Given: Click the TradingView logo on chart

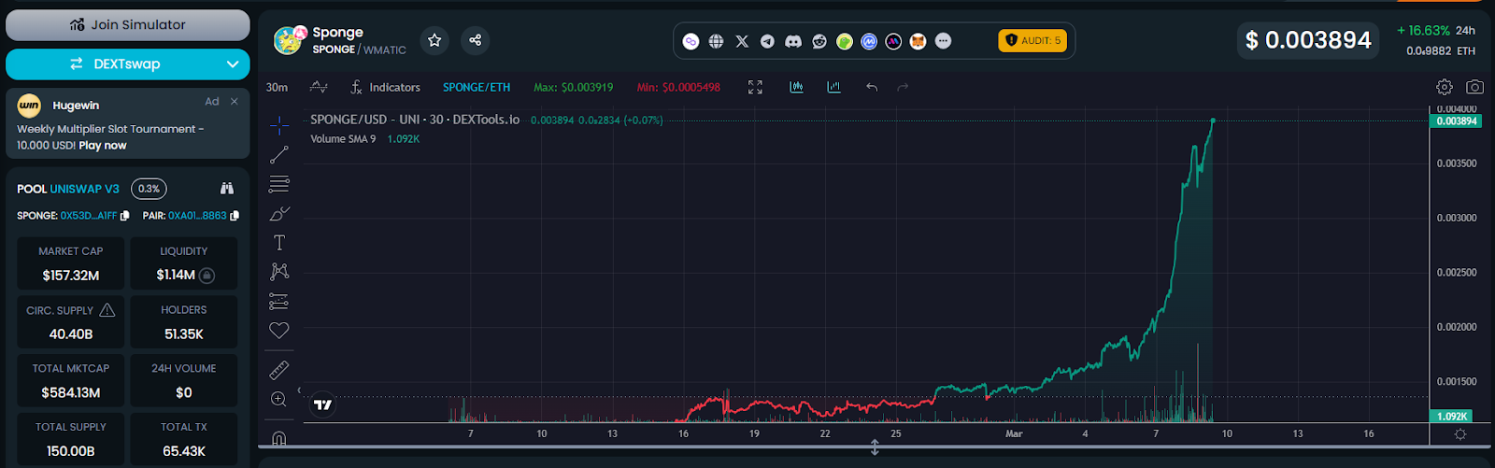Looking at the screenshot, I should tap(322, 404).
